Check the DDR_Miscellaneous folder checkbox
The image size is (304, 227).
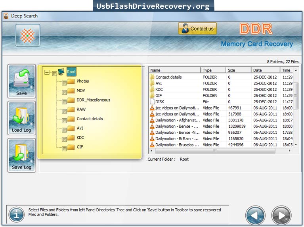coord(64,102)
